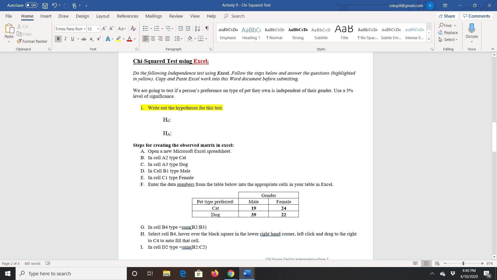Toggle paragraph marks visibility
497x280 pixels.
tap(207, 29)
